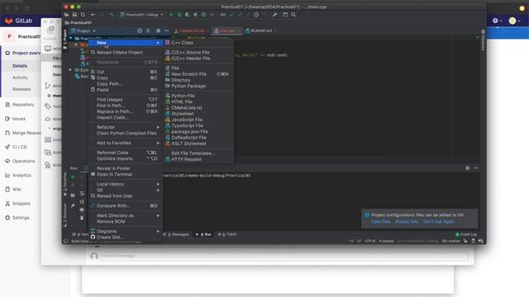Open Practical01 | Debug run configuration dropdown
Screen dimensions: 529x297
coord(141,15)
